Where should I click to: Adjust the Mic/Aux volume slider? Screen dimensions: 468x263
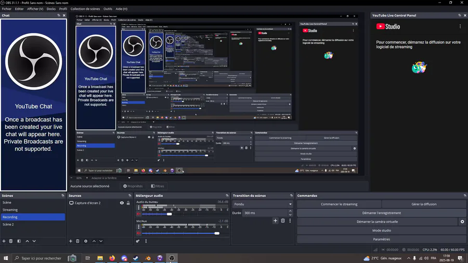tap(217, 233)
